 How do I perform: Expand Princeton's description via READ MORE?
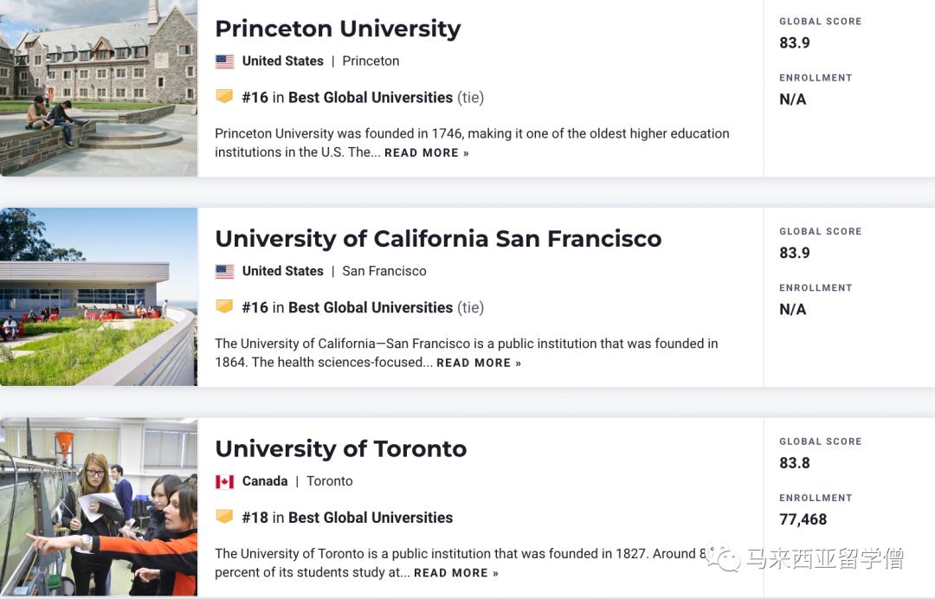[x=423, y=152]
